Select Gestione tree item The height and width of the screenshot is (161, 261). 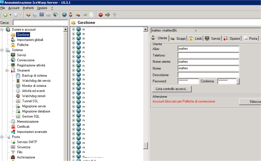click(x=23, y=35)
